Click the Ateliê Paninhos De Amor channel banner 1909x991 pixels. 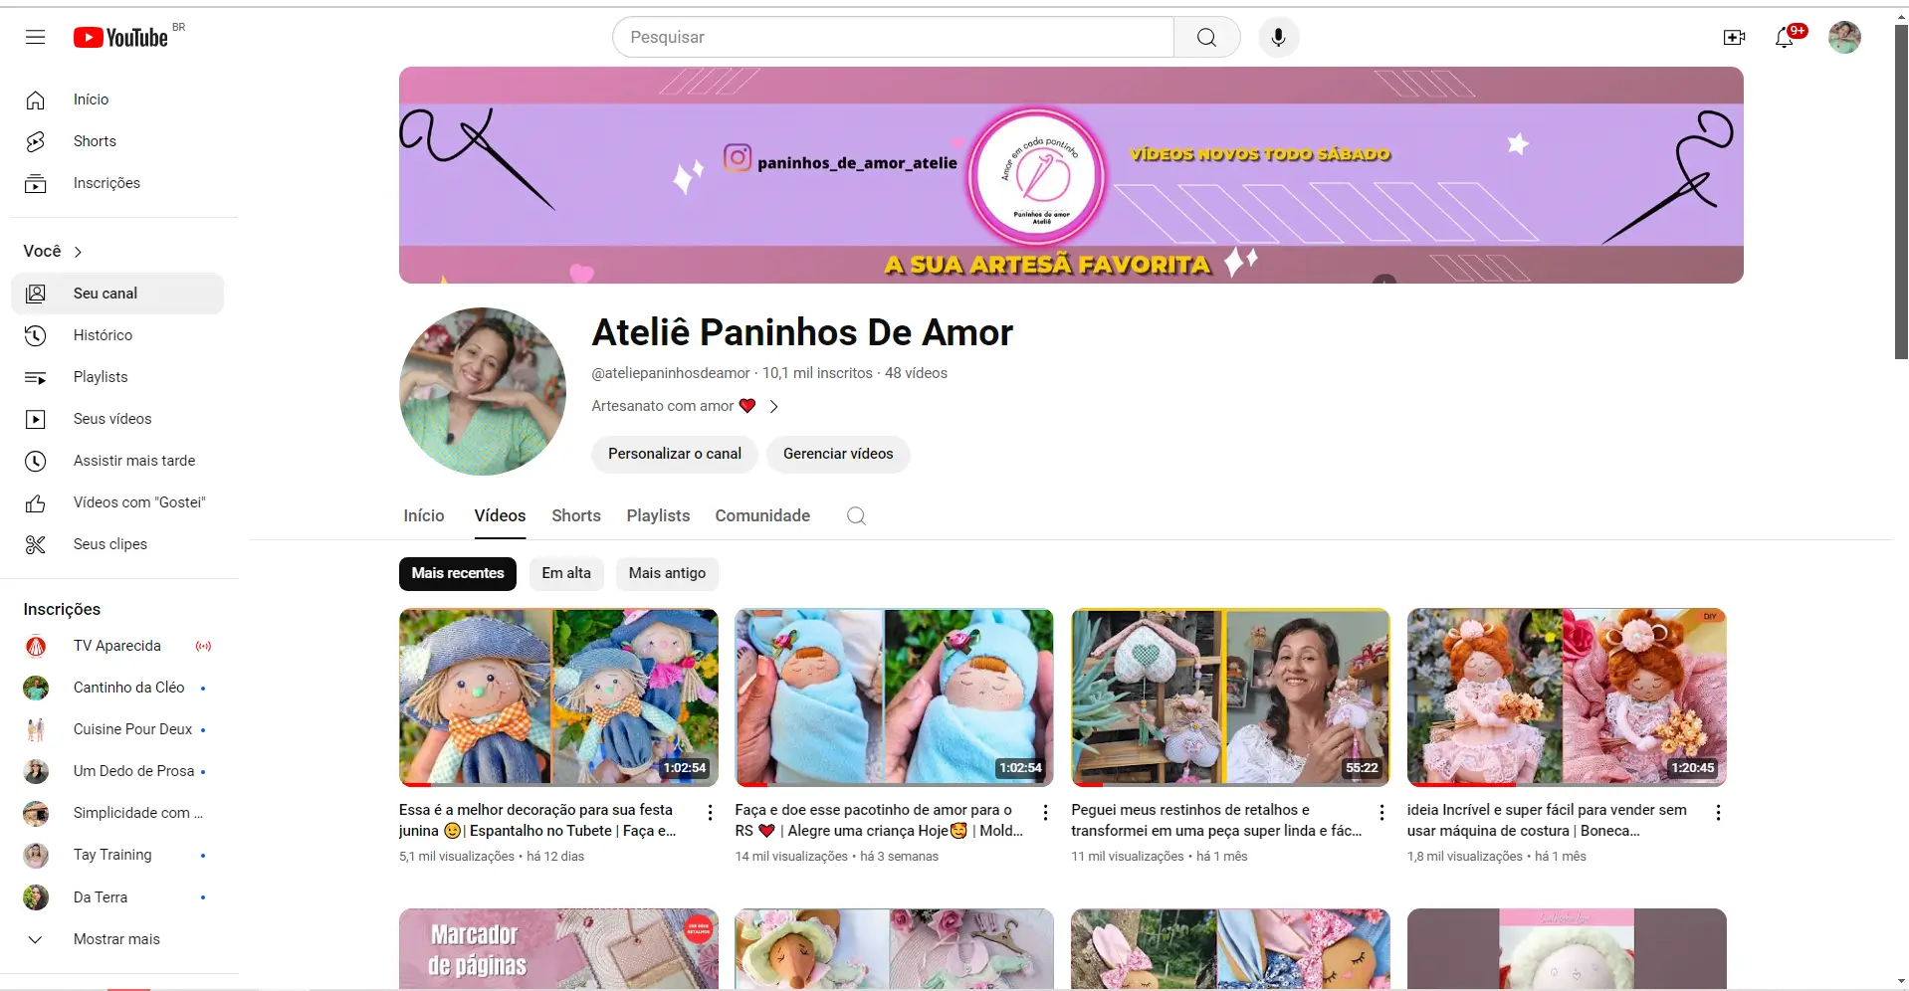tap(1071, 175)
